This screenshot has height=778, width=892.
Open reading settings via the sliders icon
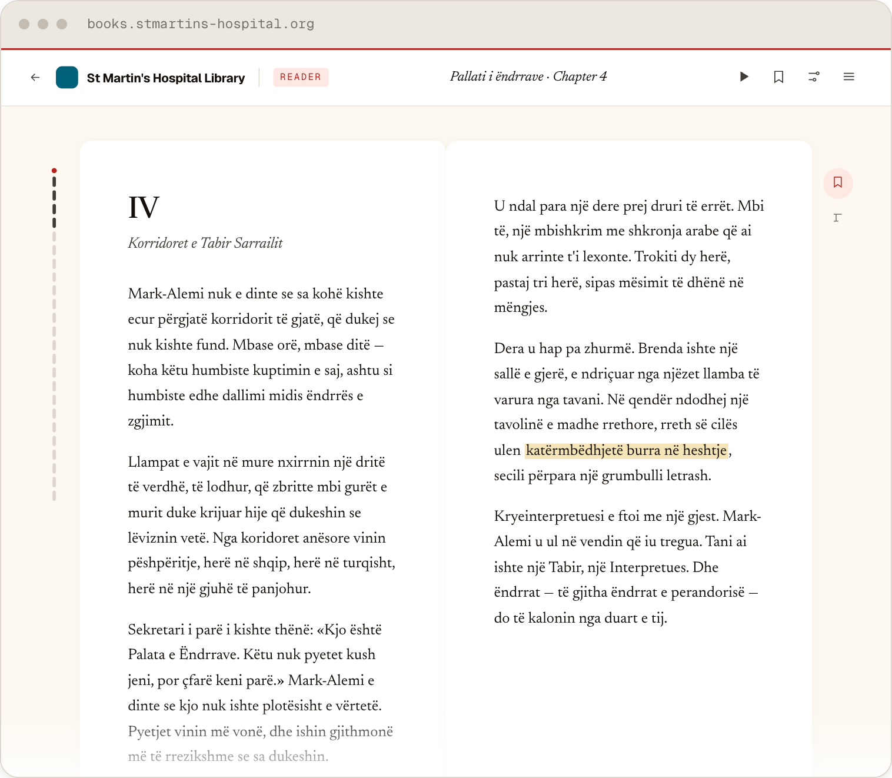pos(814,77)
